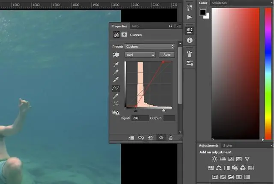The image size is (274, 184).
Task: Select the lower-left curve control point
Action: tap(136, 106)
